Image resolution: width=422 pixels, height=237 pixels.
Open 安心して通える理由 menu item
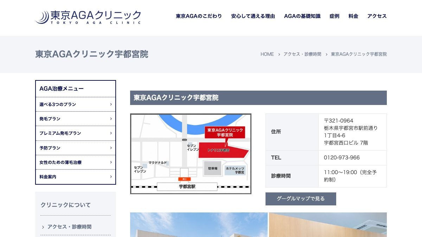[x=253, y=16]
